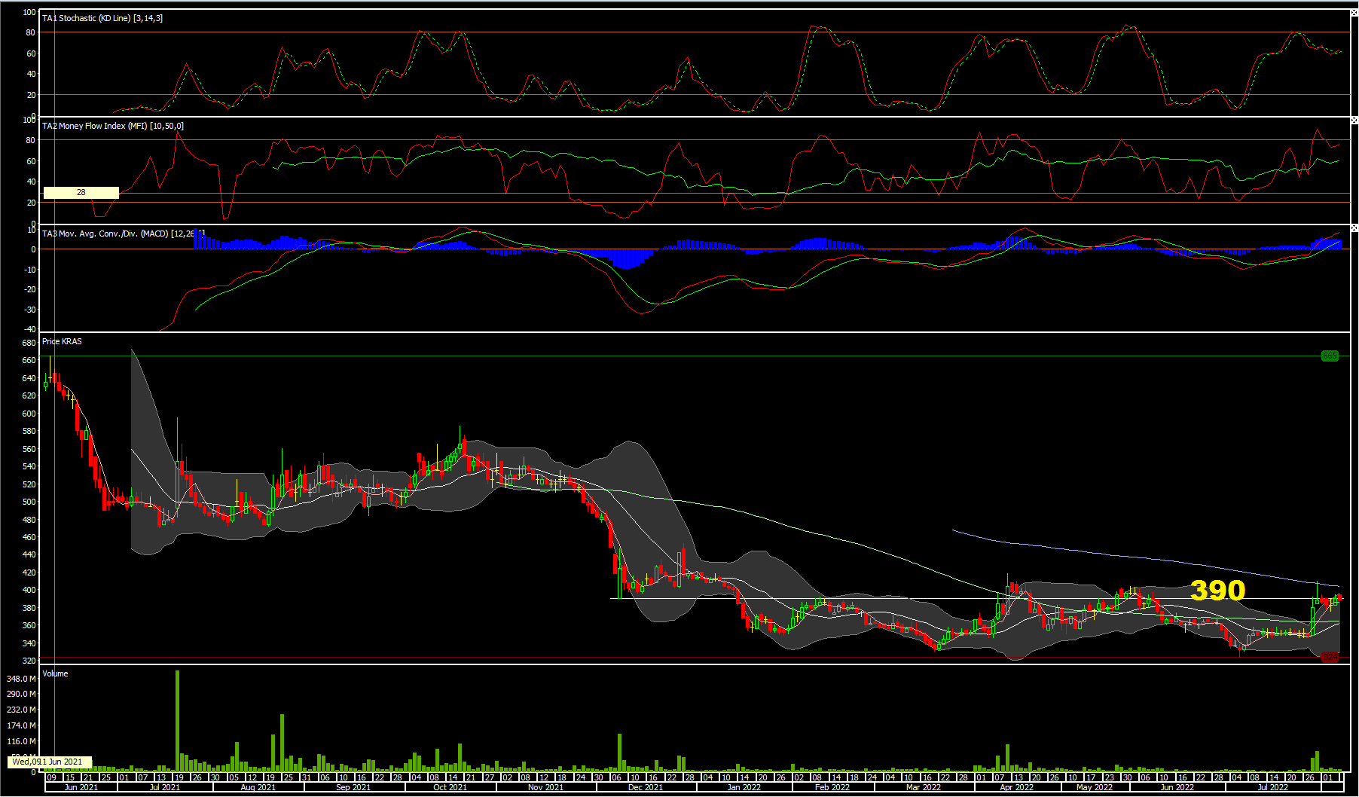
Task: Close the TA3 MACD indicator panel
Action: (1354, 227)
